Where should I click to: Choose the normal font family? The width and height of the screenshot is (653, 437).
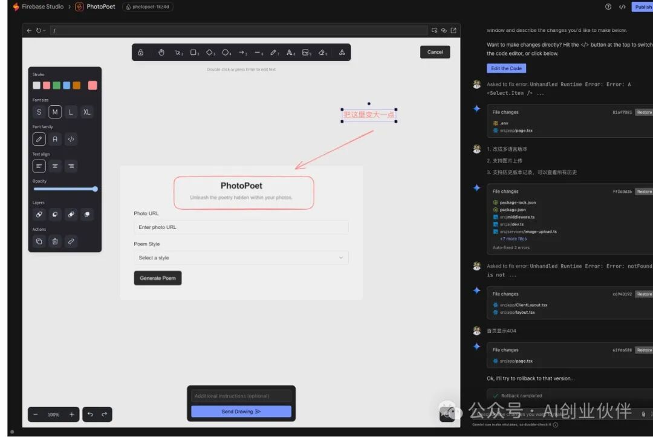(55, 139)
